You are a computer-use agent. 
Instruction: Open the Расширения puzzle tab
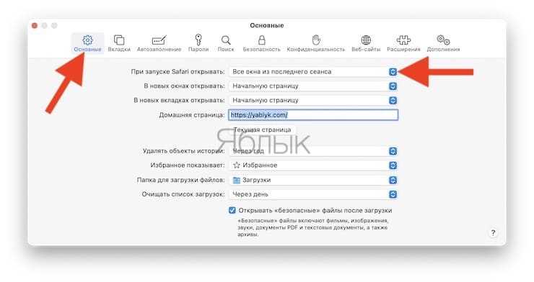[x=403, y=43]
